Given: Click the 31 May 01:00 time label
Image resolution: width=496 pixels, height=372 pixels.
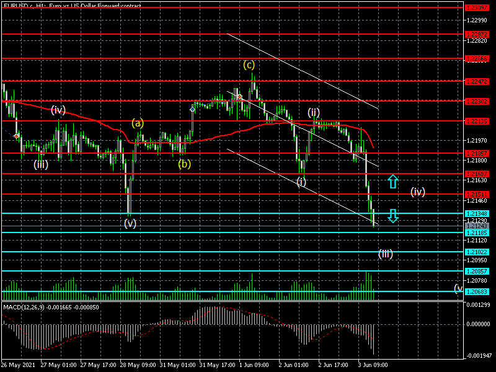Looking at the screenshot, I should pos(178,365).
